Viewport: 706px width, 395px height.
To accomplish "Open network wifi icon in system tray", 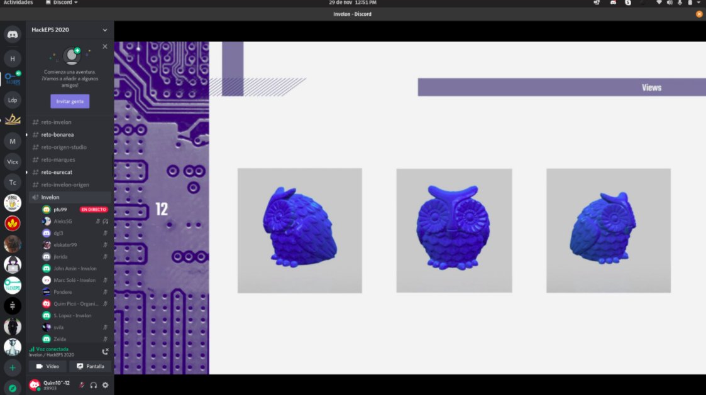I will pyautogui.click(x=659, y=3).
